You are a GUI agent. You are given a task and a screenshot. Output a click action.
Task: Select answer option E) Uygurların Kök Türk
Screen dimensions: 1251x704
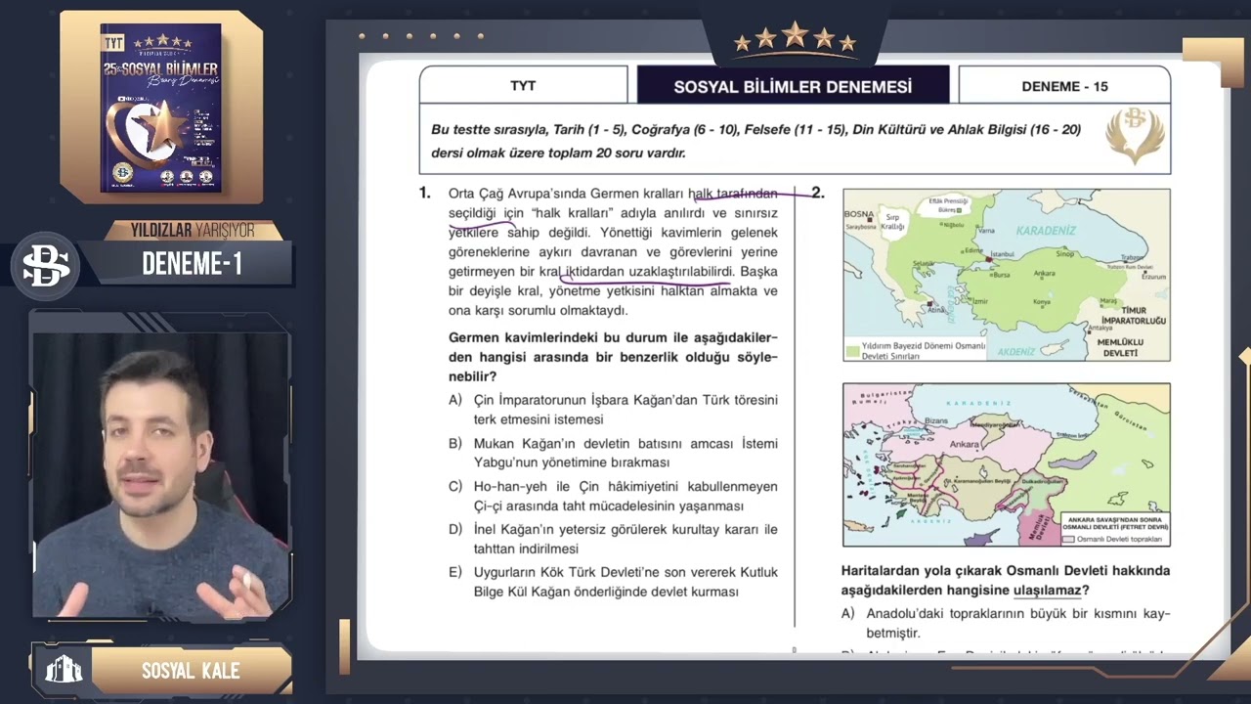613,582
